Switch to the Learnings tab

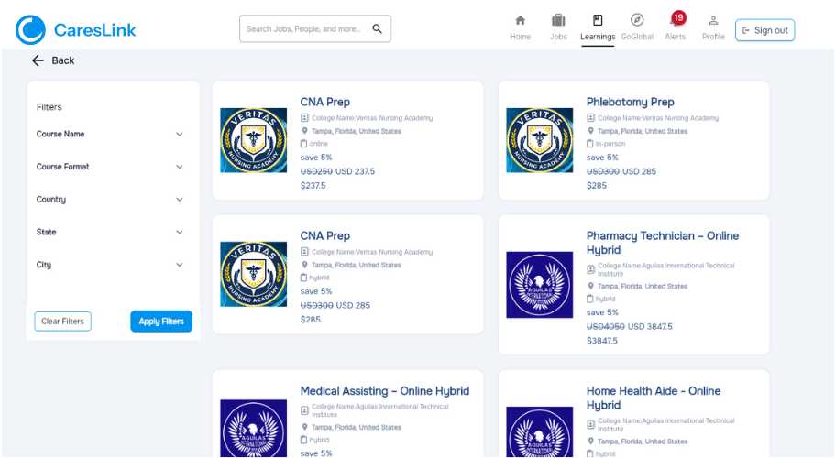coord(598,27)
